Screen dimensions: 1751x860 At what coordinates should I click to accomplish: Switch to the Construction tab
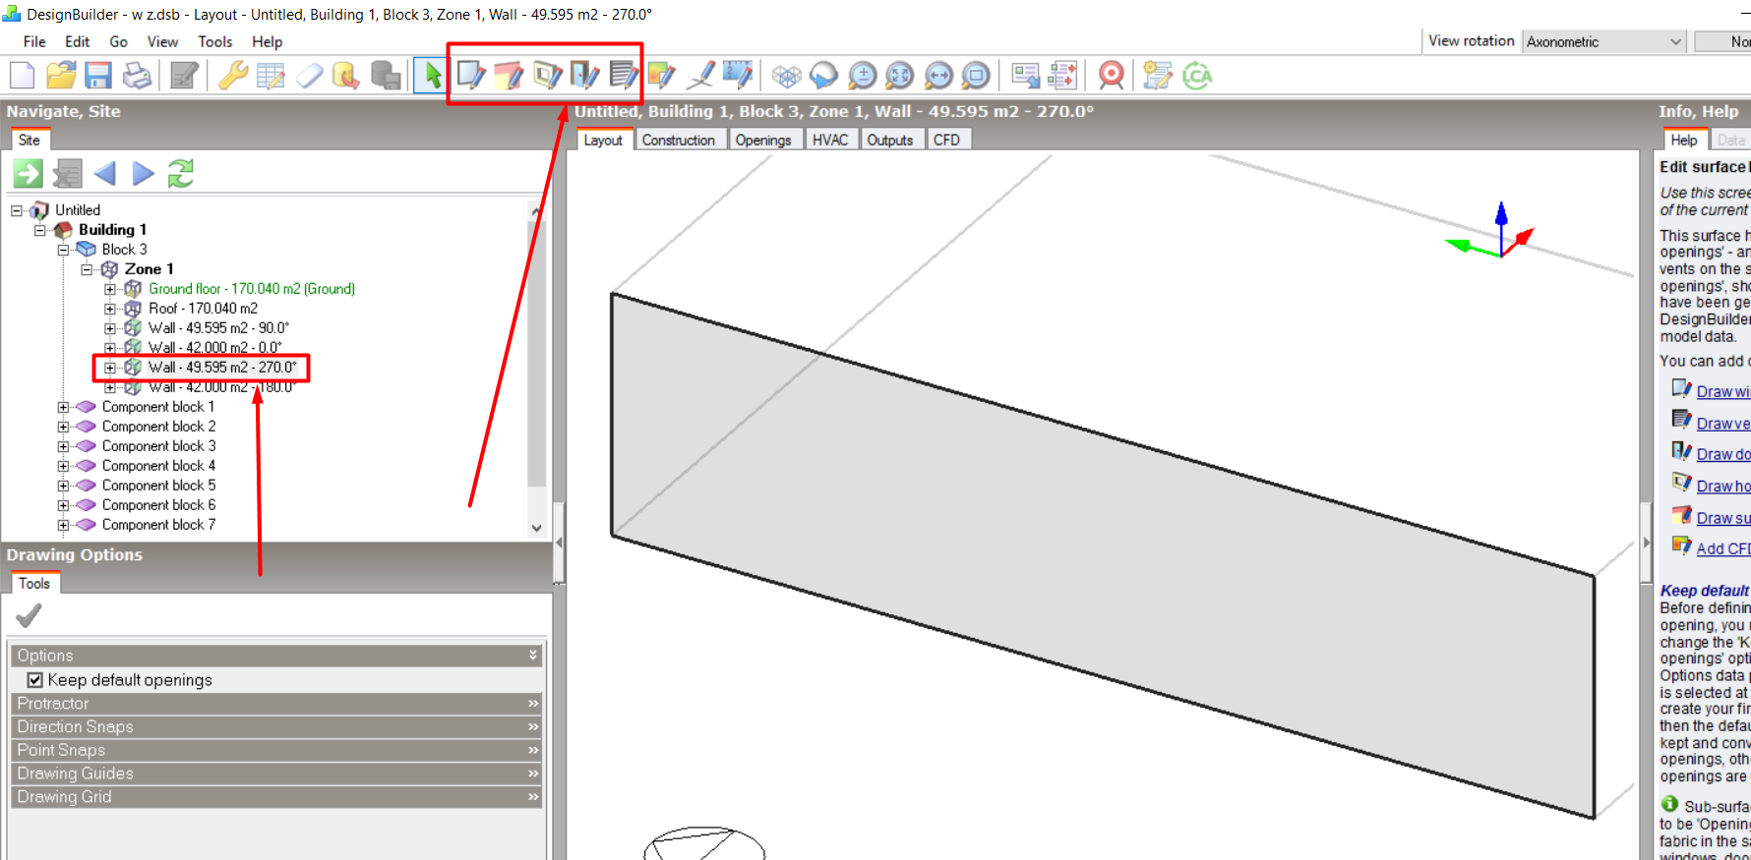pos(679,140)
